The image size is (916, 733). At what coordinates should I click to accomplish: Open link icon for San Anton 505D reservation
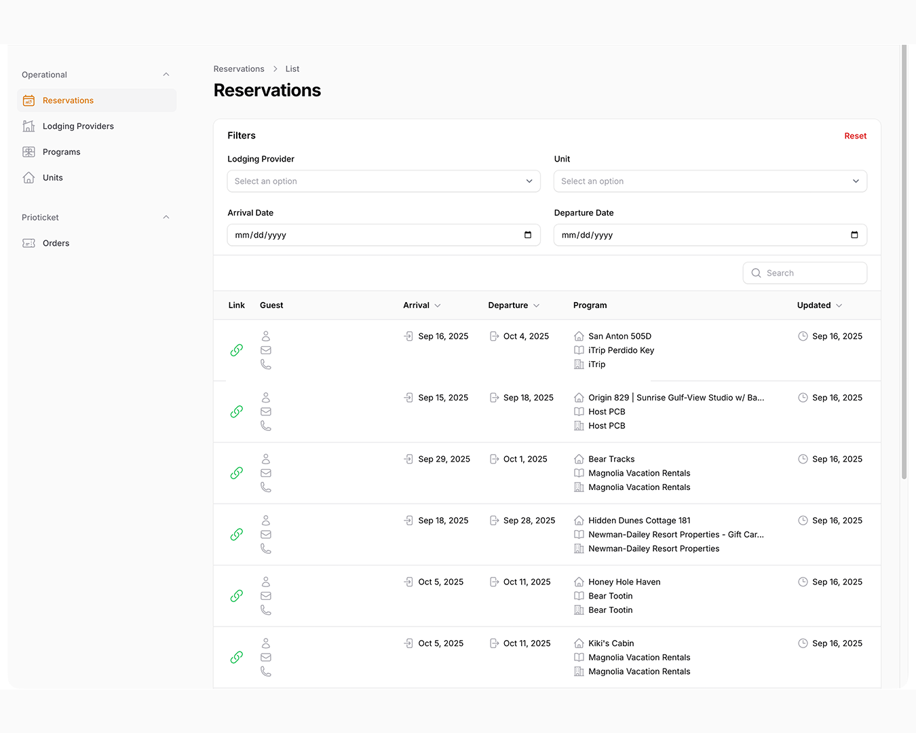point(236,350)
